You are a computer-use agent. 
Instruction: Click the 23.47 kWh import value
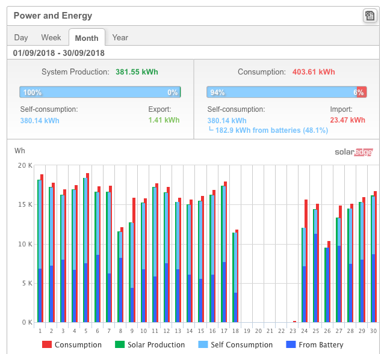tap(347, 120)
